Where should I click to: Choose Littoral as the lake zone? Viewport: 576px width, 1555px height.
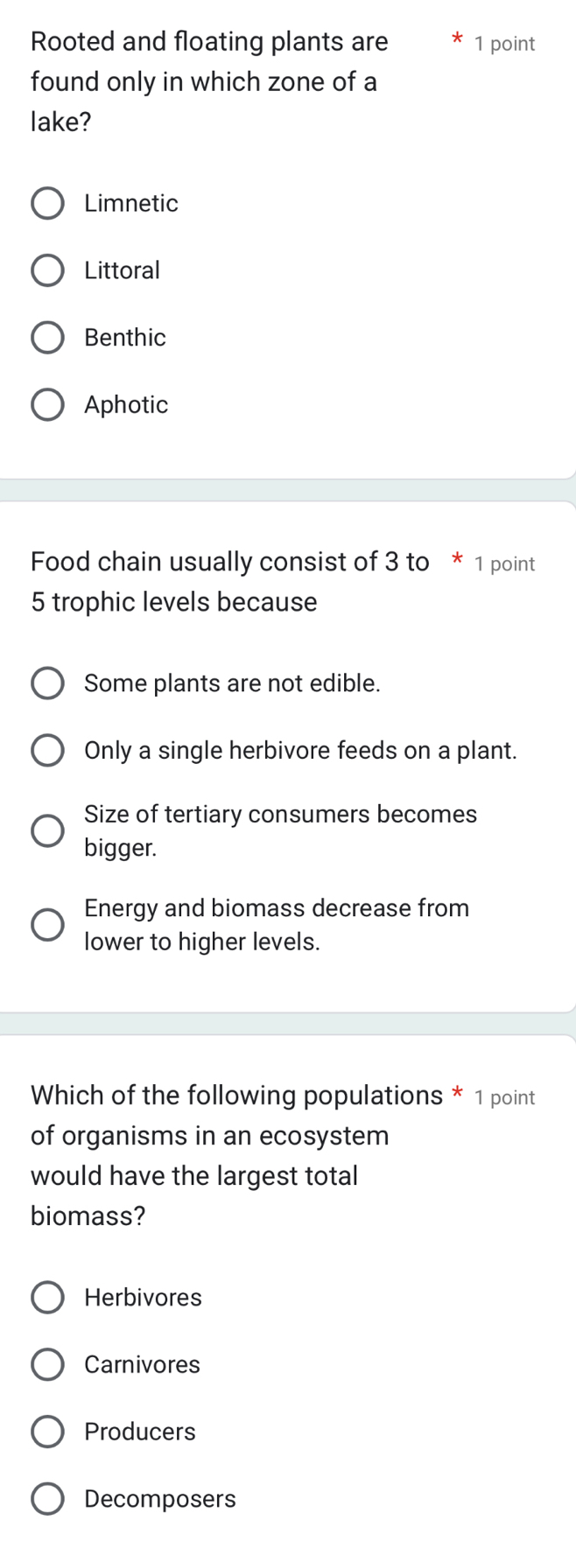(x=47, y=271)
